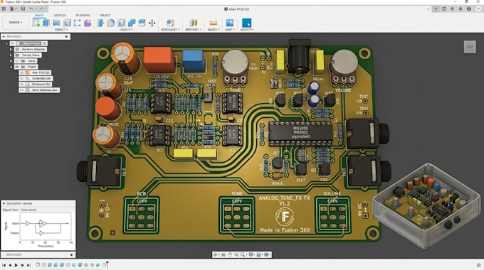
Task: Click the green and orange construct planes icon
Action: [193, 23]
